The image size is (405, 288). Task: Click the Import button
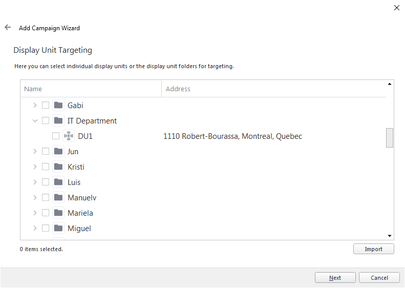(373, 249)
